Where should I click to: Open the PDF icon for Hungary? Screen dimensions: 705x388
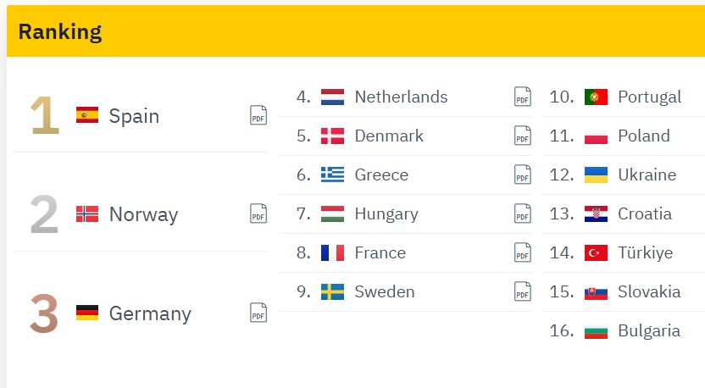coord(522,213)
